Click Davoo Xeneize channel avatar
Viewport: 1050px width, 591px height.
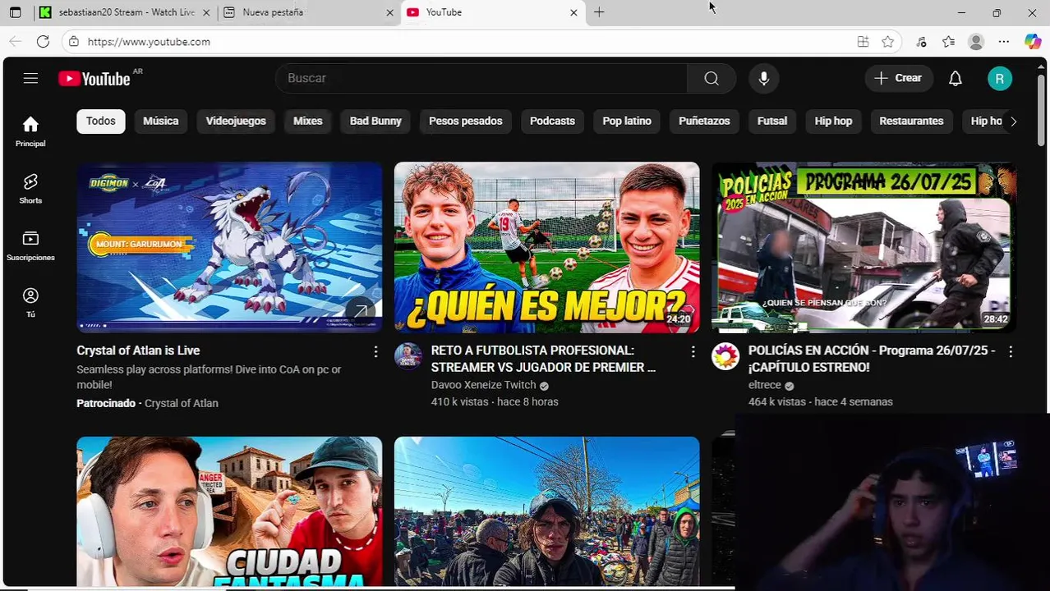[408, 356]
